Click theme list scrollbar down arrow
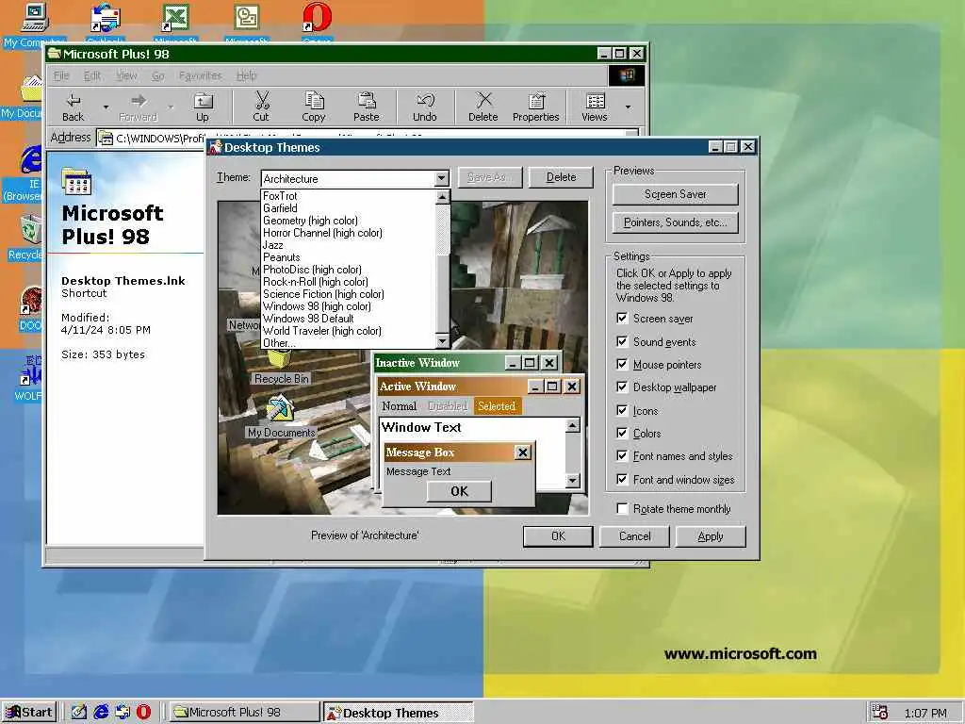 pos(443,341)
